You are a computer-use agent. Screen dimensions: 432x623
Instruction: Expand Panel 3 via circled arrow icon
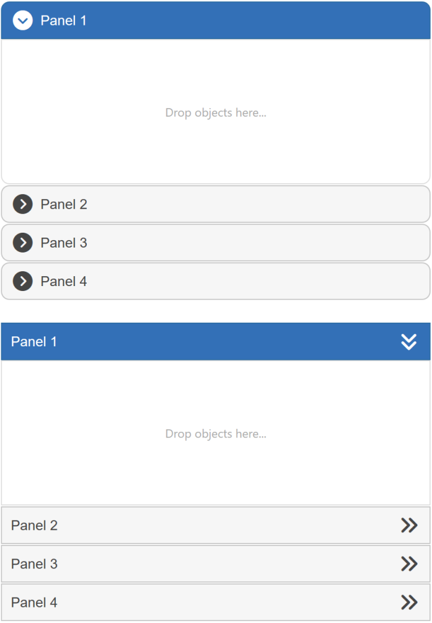click(23, 243)
